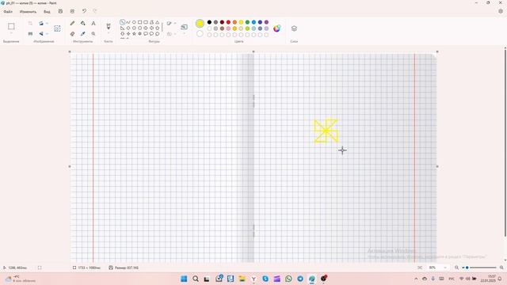The width and height of the screenshot is (507, 285).
Task: Open the Вид menu
Action: tap(47, 11)
